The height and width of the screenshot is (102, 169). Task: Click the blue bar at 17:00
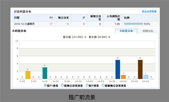pyautogui.click(x=118, y=69)
